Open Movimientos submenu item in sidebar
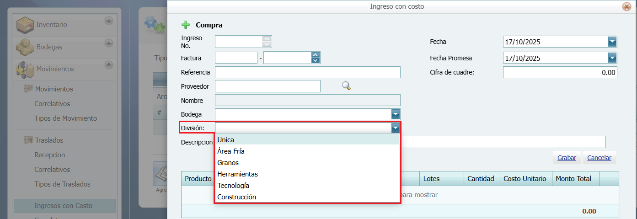This screenshot has width=637, height=219. tap(54, 89)
